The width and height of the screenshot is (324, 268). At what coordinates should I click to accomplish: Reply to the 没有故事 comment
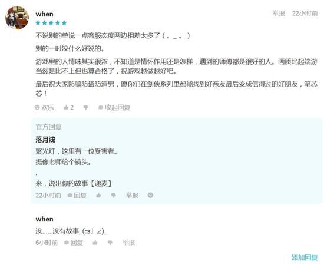[x=74, y=243]
